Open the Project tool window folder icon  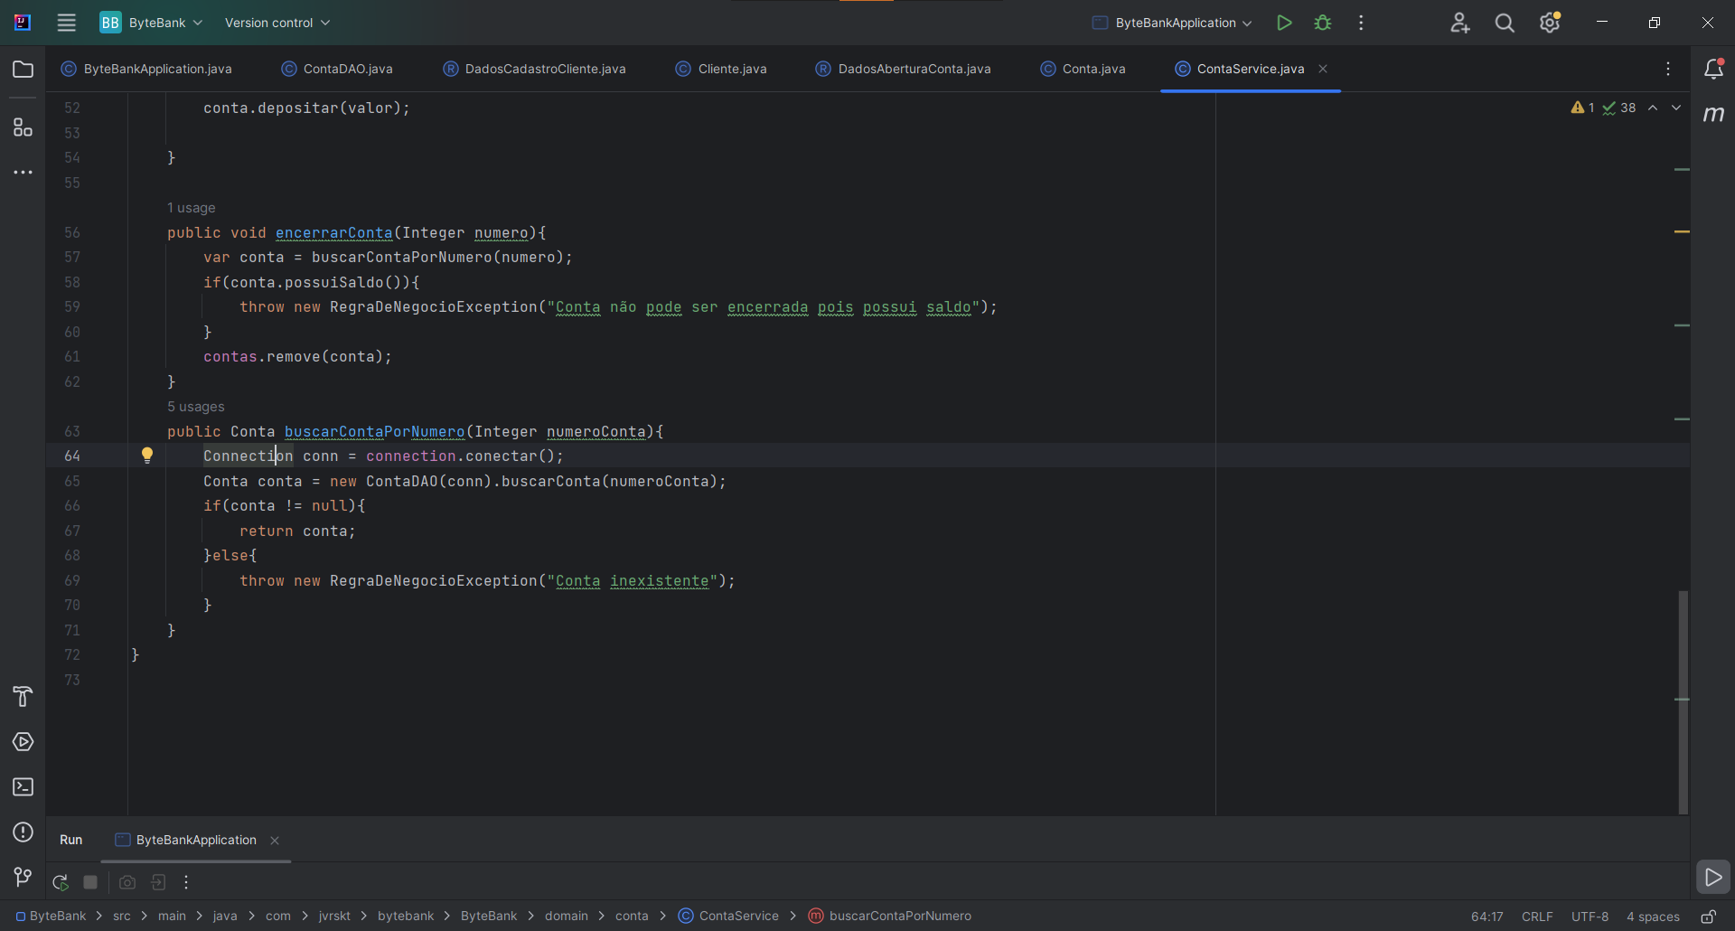tap(23, 70)
